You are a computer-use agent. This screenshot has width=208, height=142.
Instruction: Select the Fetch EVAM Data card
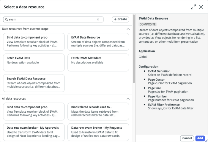(34, 63)
